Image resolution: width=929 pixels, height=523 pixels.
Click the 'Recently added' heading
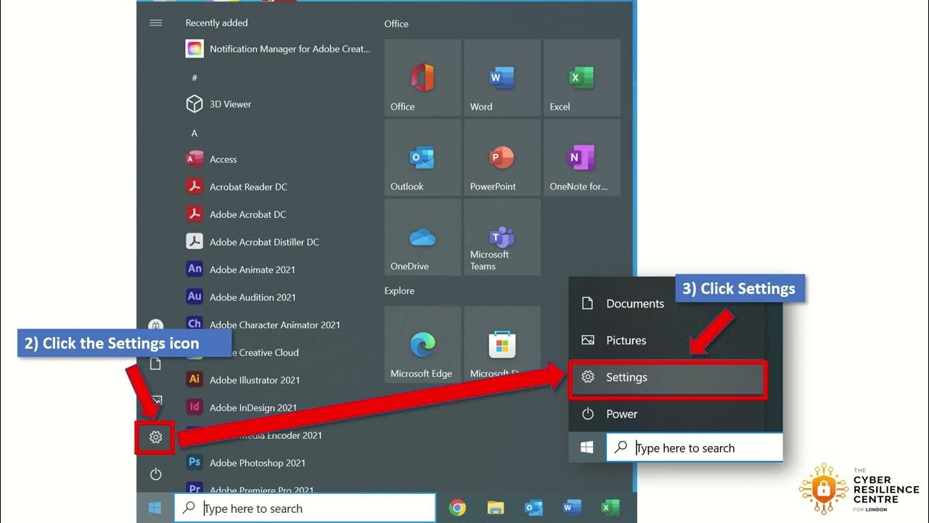click(x=216, y=23)
